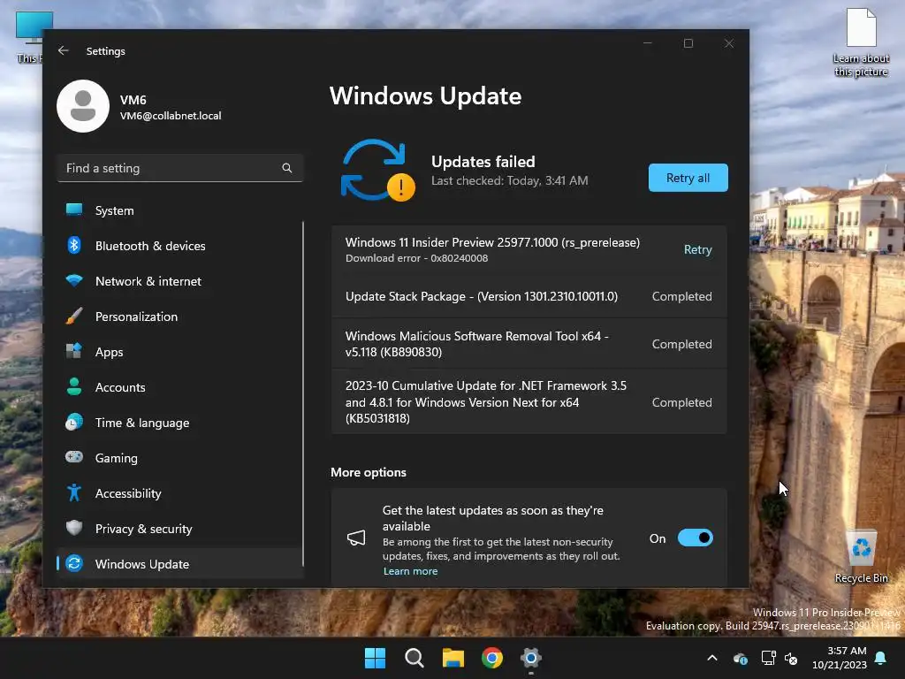
Task: Click the Bluetooth icon in sidebar
Action: tap(74, 246)
